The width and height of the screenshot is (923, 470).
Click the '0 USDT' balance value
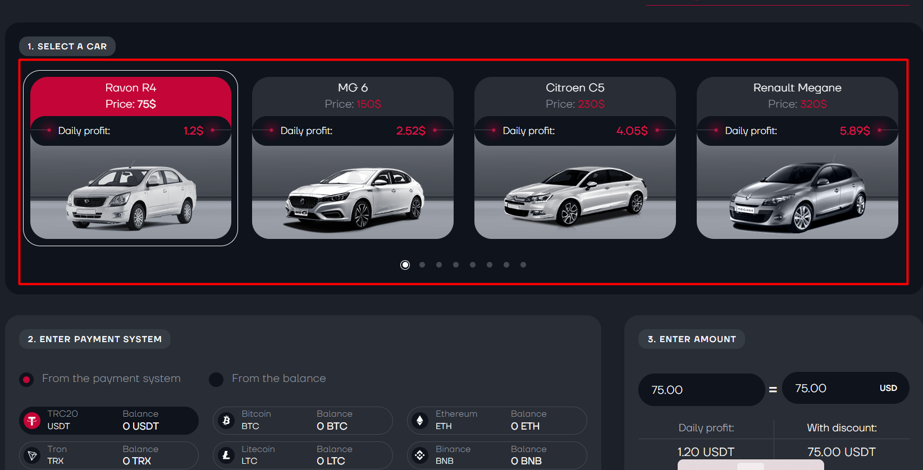click(x=141, y=426)
